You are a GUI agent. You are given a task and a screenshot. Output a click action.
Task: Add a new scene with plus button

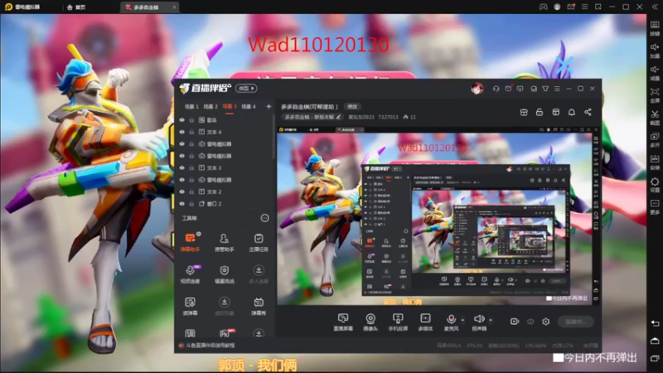pyautogui.click(x=269, y=107)
